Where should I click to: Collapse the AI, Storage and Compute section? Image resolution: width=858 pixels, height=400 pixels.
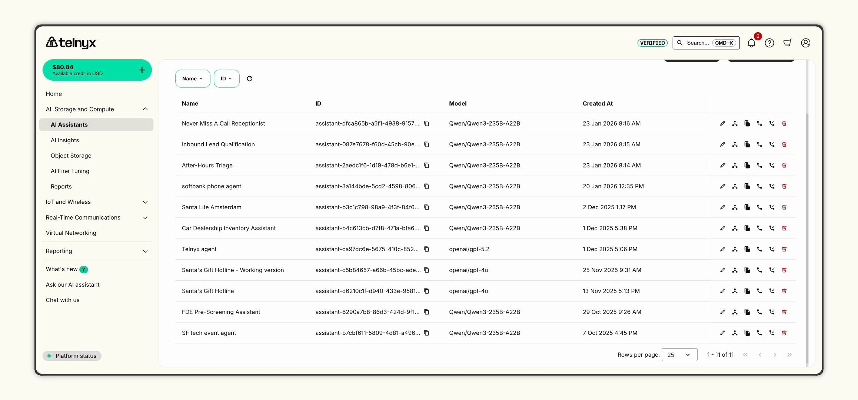(x=145, y=109)
